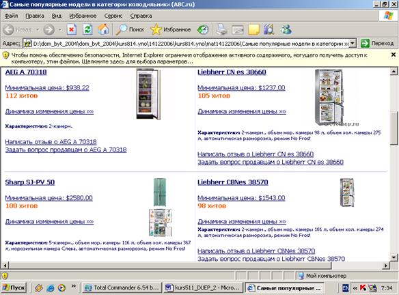Click the History (журнал) toolbar icon

[x=203, y=30]
